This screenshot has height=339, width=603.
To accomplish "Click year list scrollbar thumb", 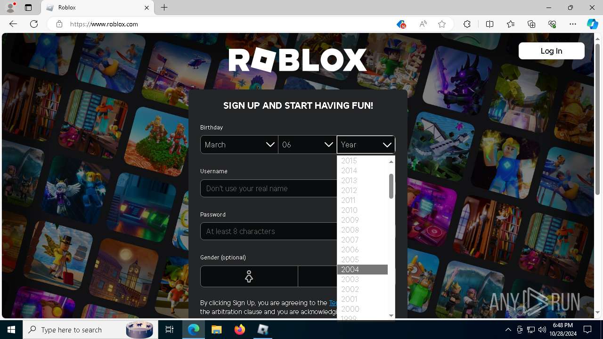I will [x=391, y=186].
